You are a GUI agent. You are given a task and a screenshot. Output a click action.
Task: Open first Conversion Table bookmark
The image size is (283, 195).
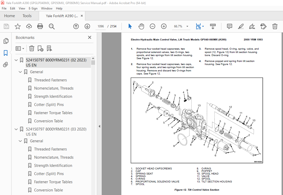click(x=48, y=121)
